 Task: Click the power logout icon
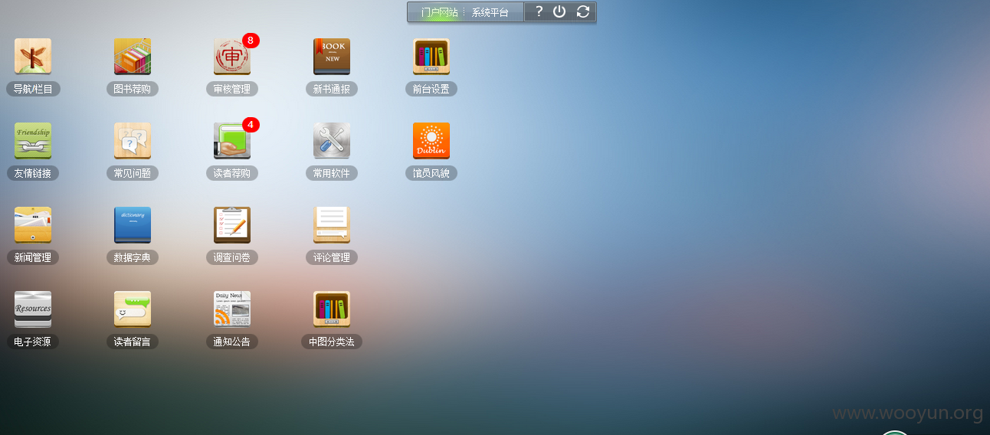pyautogui.click(x=559, y=11)
